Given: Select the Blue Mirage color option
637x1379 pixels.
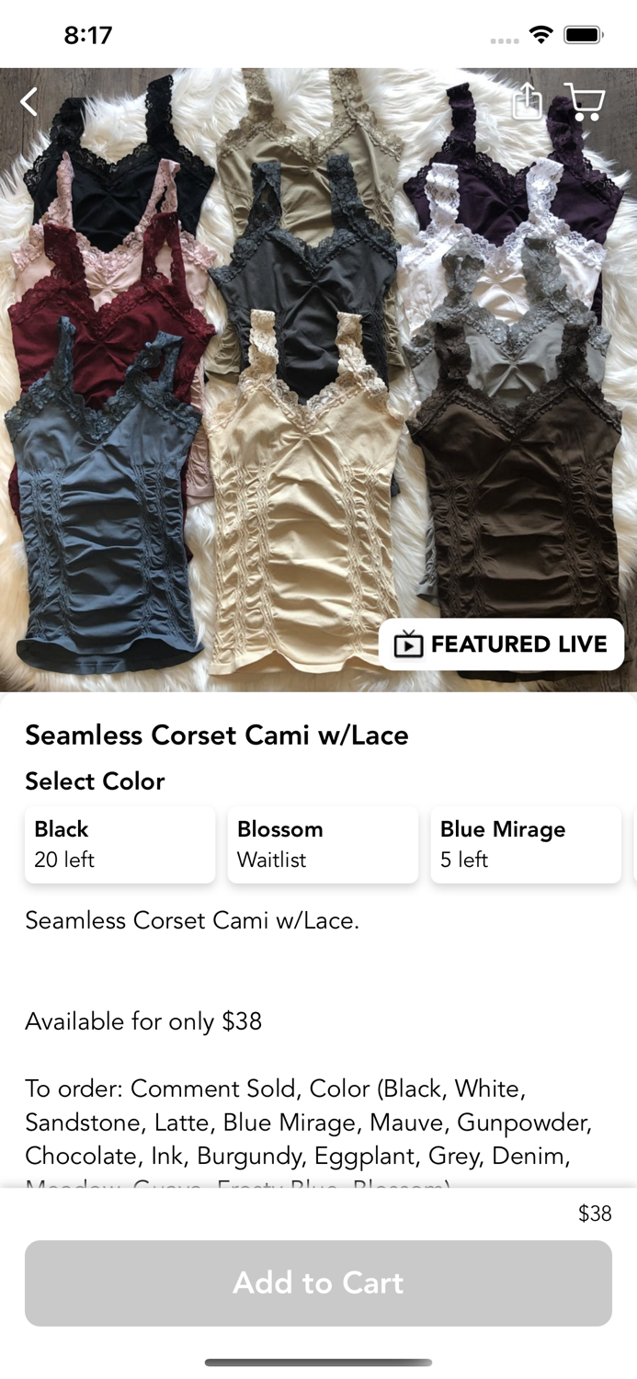Looking at the screenshot, I should coord(526,845).
